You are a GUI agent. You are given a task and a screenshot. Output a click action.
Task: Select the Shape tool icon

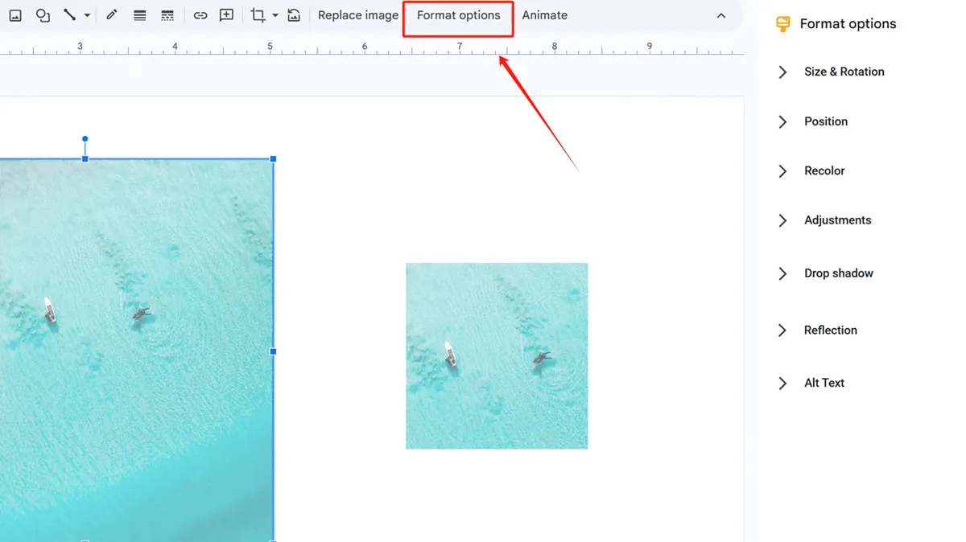click(x=43, y=15)
